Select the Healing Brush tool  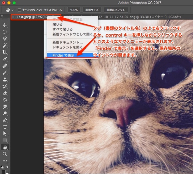5,66
